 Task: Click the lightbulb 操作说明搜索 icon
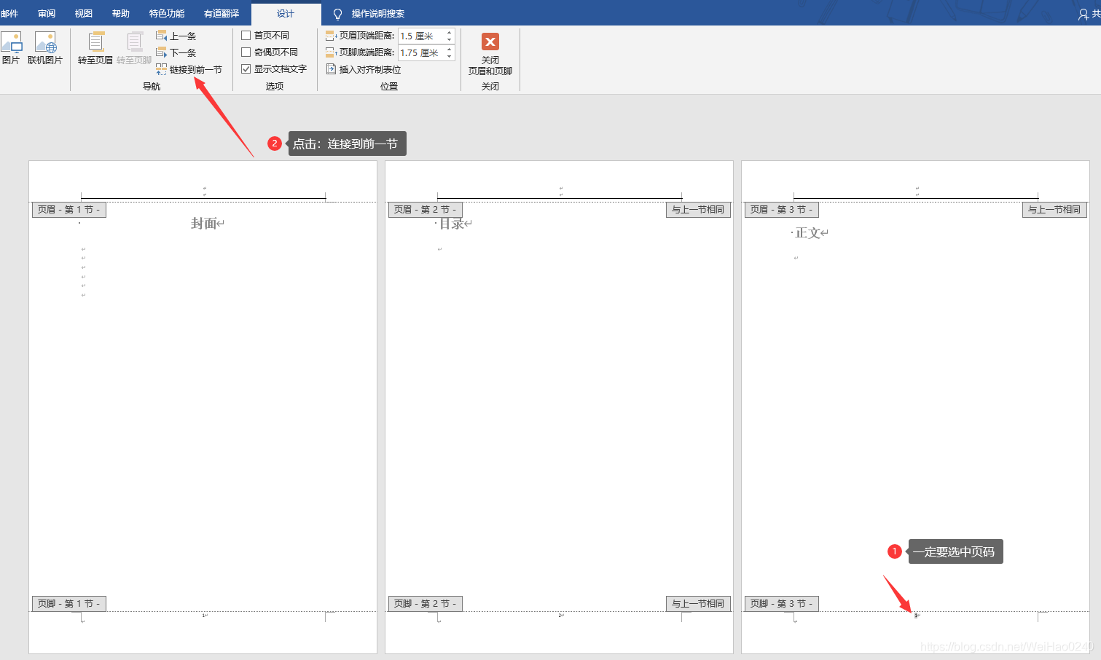click(337, 14)
